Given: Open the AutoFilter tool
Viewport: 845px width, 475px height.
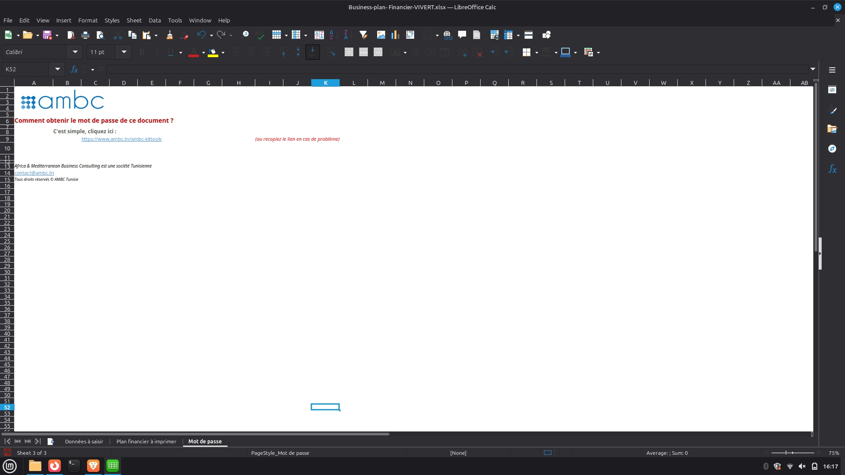Looking at the screenshot, I should pos(363,35).
